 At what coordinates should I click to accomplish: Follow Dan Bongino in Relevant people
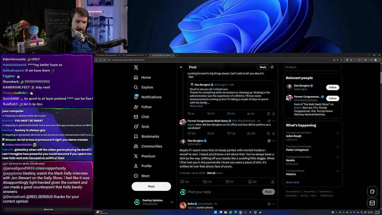click(333, 87)
